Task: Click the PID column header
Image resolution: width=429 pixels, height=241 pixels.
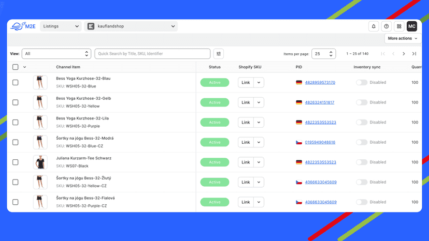Action: click(299, 67)
